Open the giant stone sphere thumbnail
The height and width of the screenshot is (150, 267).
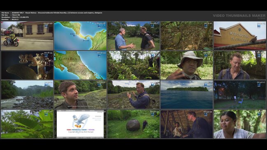[x=133, y=124]
